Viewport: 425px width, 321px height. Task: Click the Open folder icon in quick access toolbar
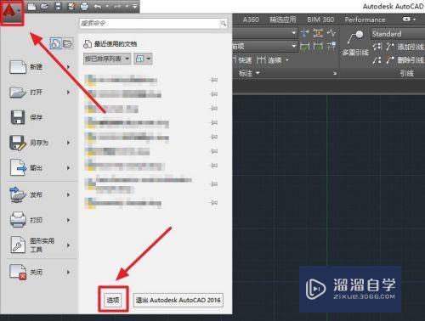pos(45,7)
